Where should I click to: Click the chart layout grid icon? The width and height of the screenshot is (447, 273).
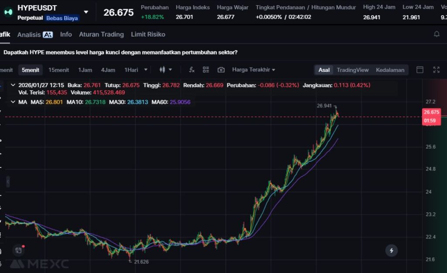(206, 70)
